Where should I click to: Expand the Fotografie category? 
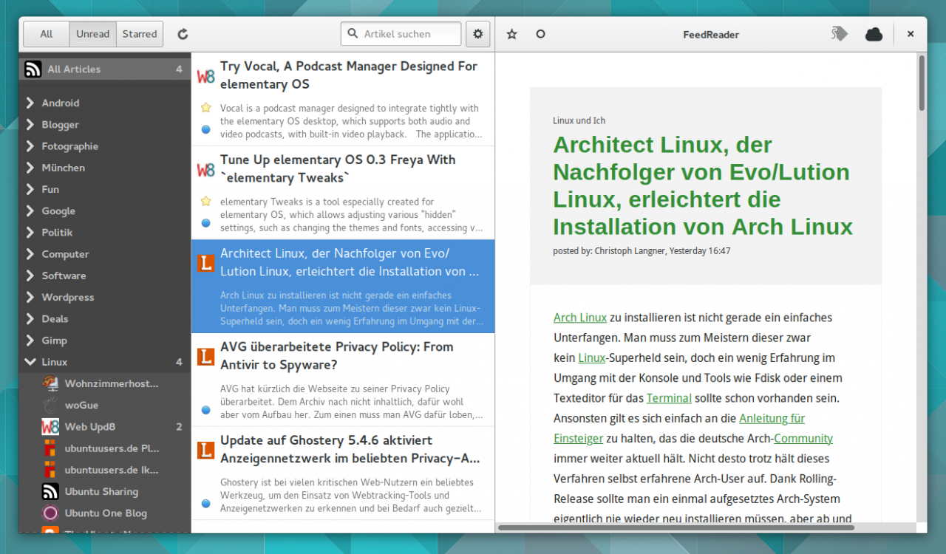point(30,146)
